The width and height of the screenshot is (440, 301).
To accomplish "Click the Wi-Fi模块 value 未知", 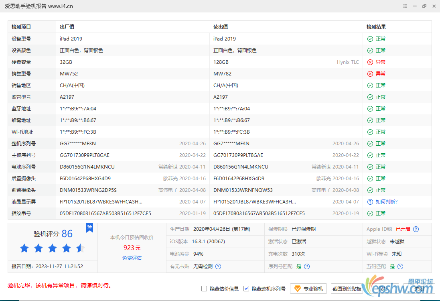I will tap(397, 254).
